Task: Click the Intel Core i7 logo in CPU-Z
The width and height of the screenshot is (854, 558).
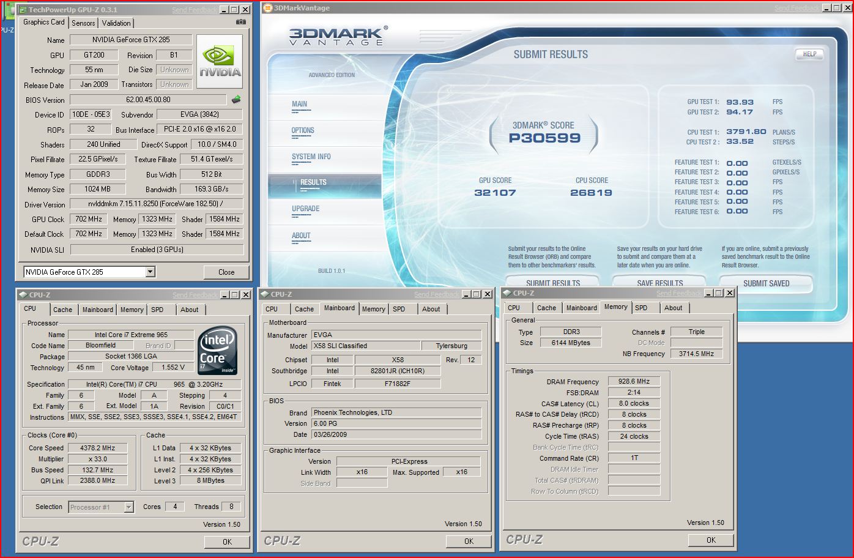Action: point(218,351)
